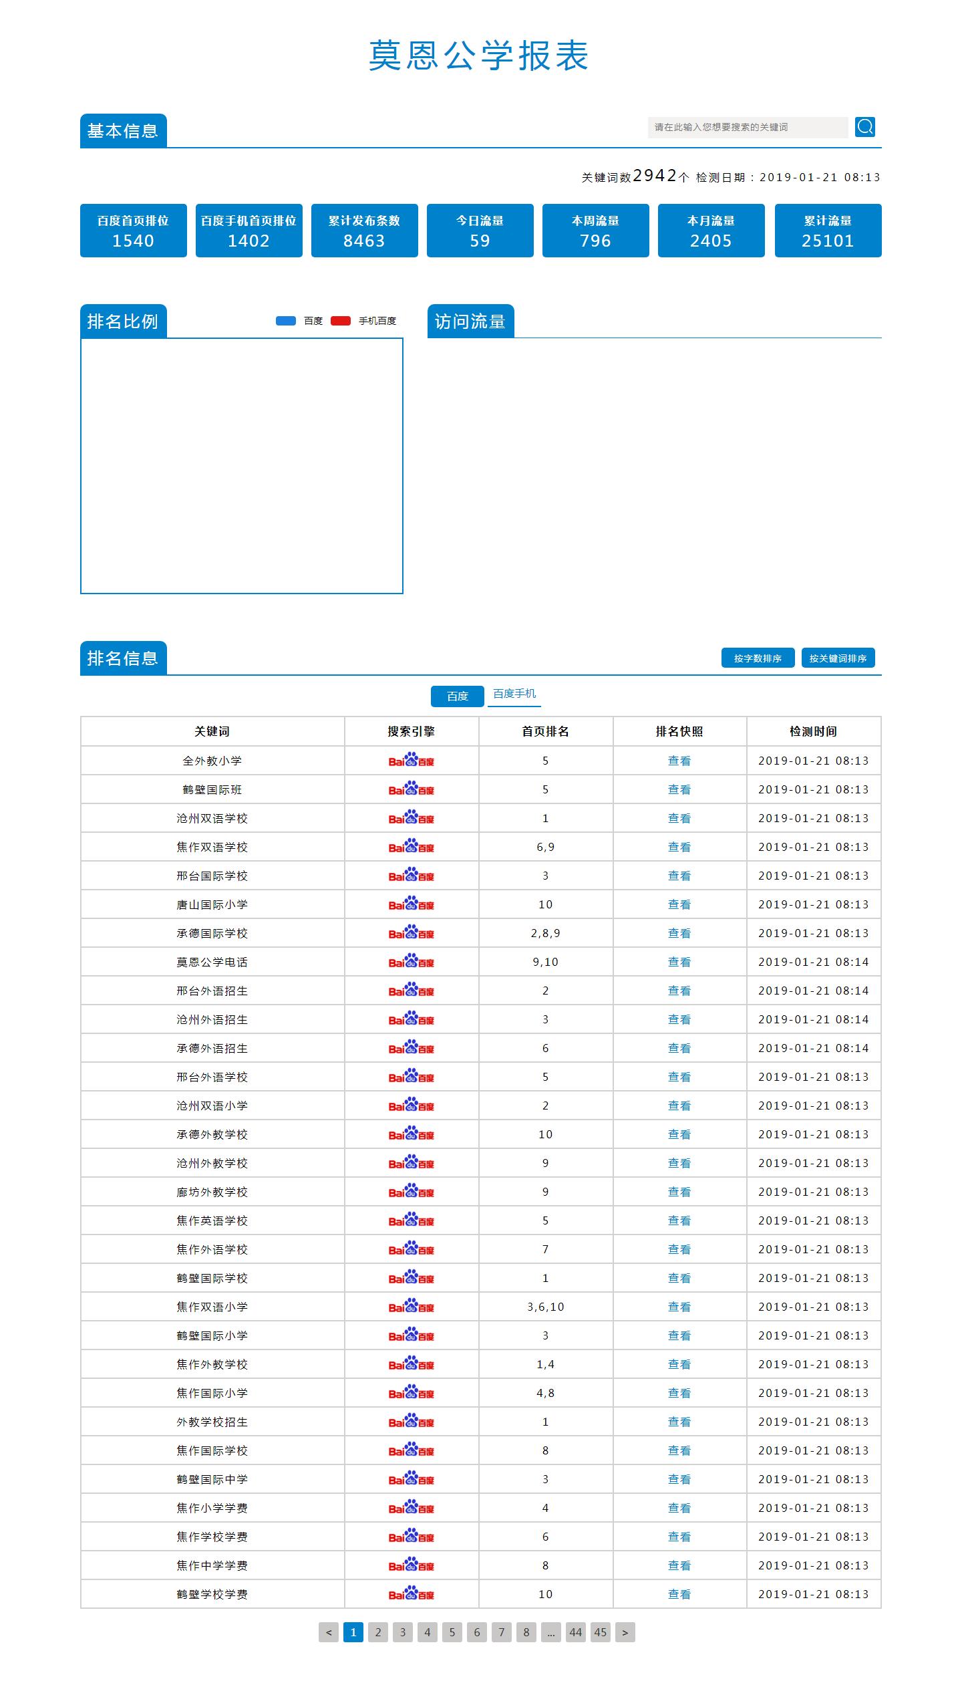Click Baidu logo in 沧州外语招生 row
962x1681 pixels.
tap(412, 1019)
